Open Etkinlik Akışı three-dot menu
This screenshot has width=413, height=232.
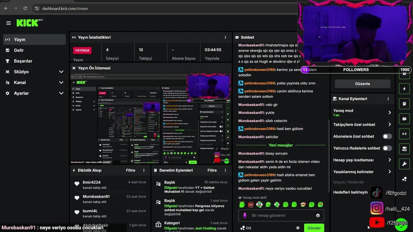[144, 170]
